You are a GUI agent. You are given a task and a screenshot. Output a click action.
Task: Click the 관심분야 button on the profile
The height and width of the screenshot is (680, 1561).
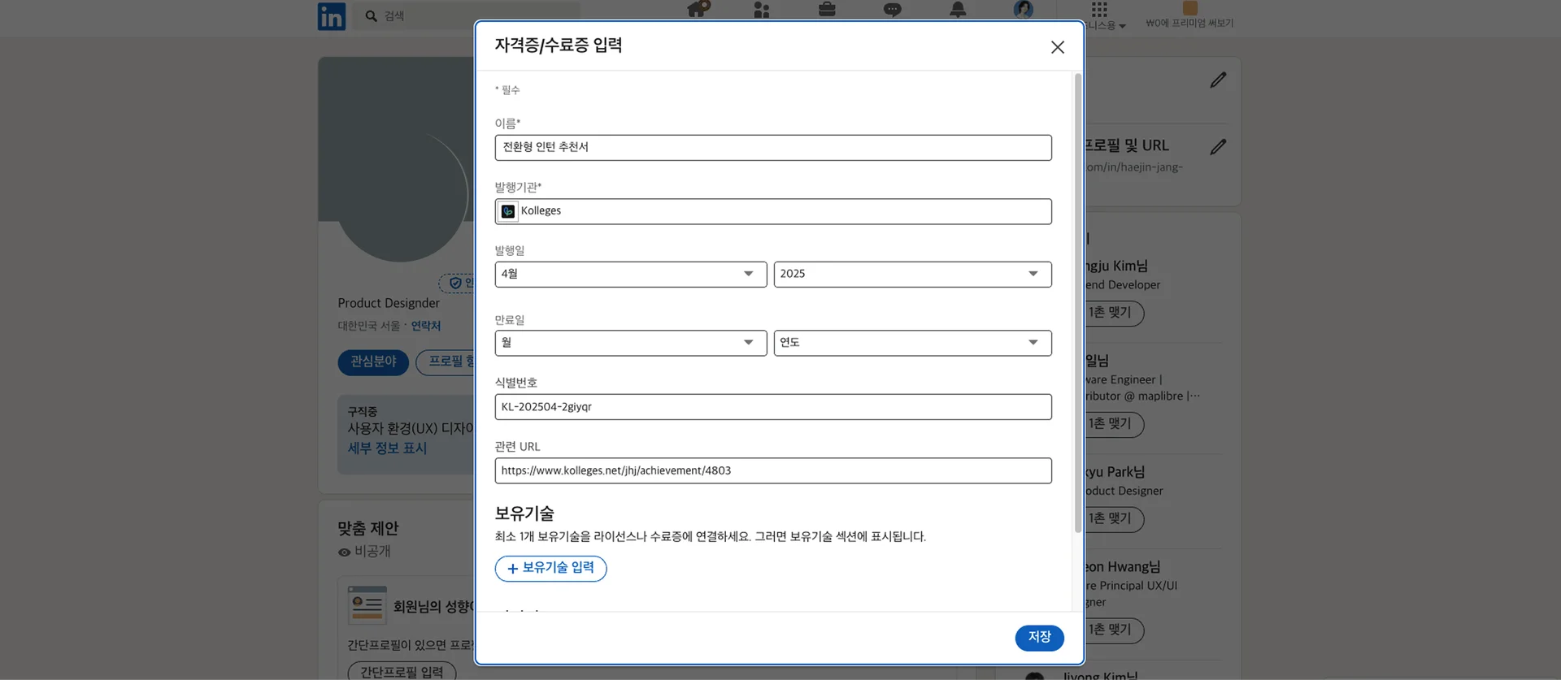373,362
